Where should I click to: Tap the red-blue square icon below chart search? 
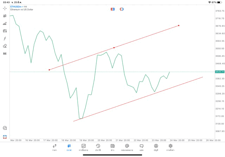[5, 137]
